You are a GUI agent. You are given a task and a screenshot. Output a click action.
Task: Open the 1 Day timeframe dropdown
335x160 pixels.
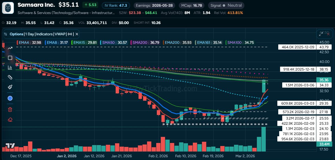coord(30,34)
